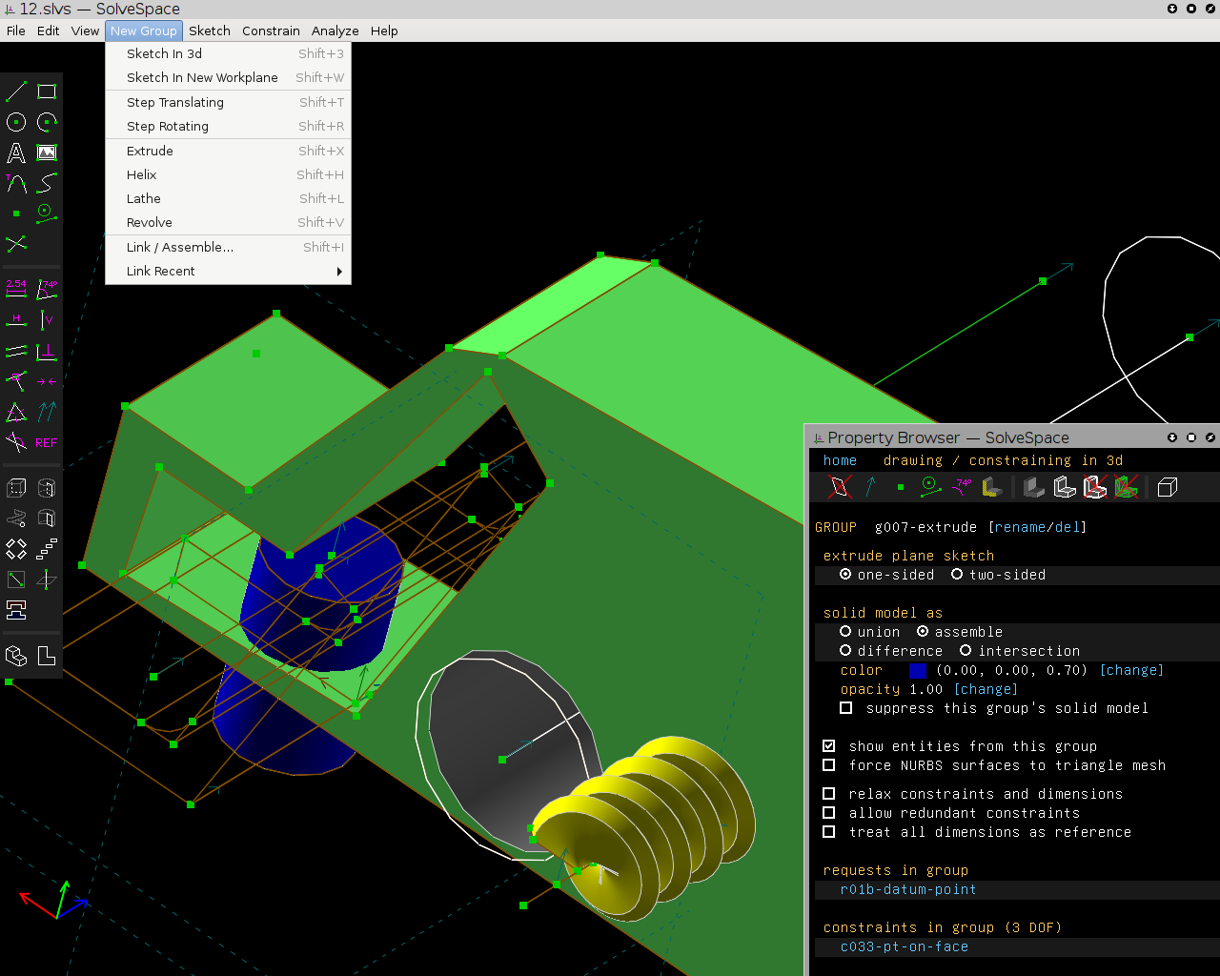Click change link next to opacity

click(986, 689)
